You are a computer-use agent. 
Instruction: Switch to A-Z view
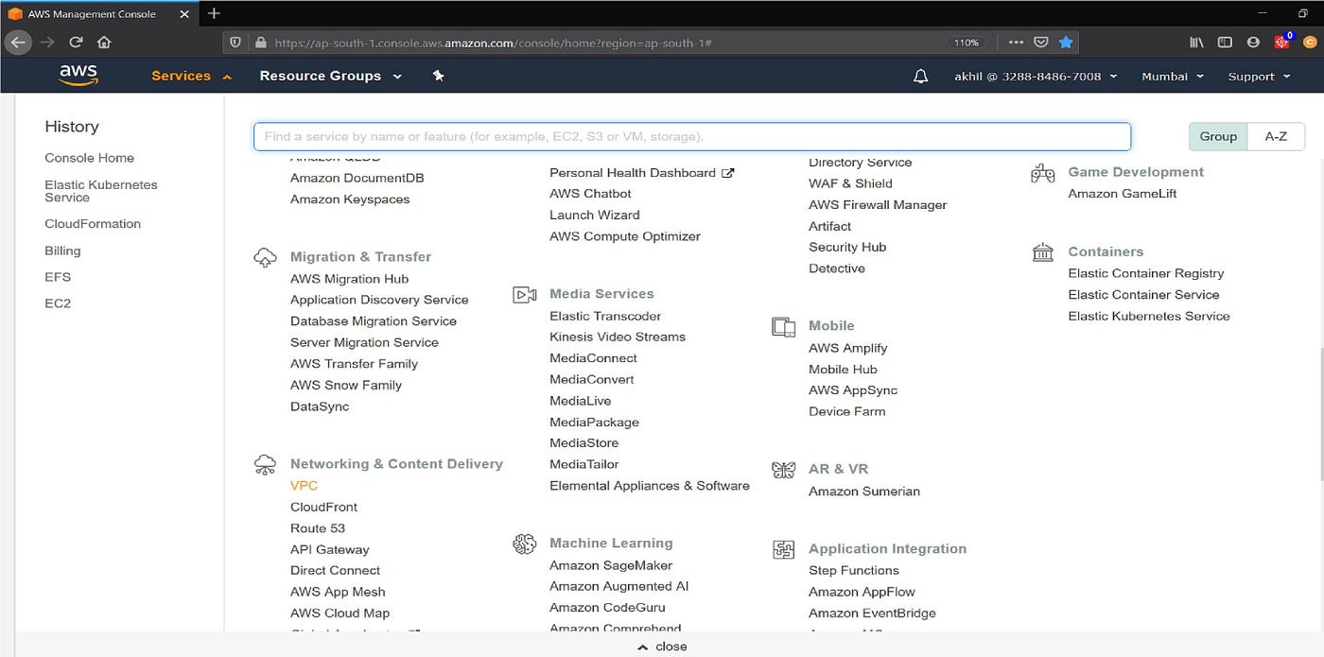(1276, 136)
